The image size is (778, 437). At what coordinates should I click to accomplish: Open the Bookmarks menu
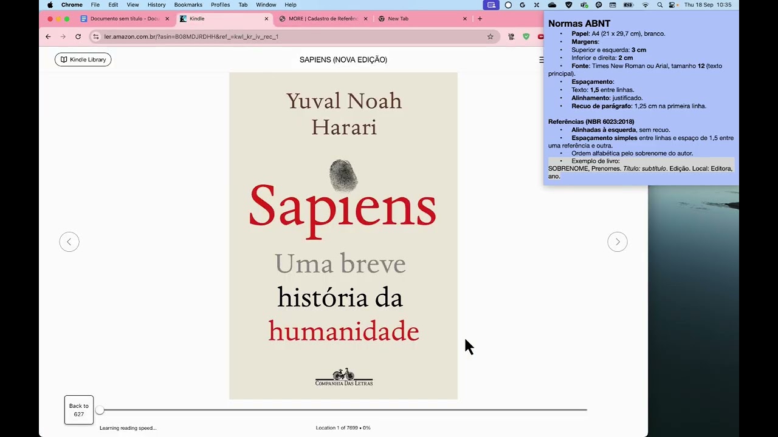(x=188, y=5)
